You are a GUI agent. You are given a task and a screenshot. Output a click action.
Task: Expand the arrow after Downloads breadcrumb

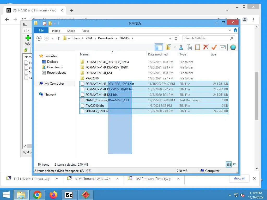[117, 38]
